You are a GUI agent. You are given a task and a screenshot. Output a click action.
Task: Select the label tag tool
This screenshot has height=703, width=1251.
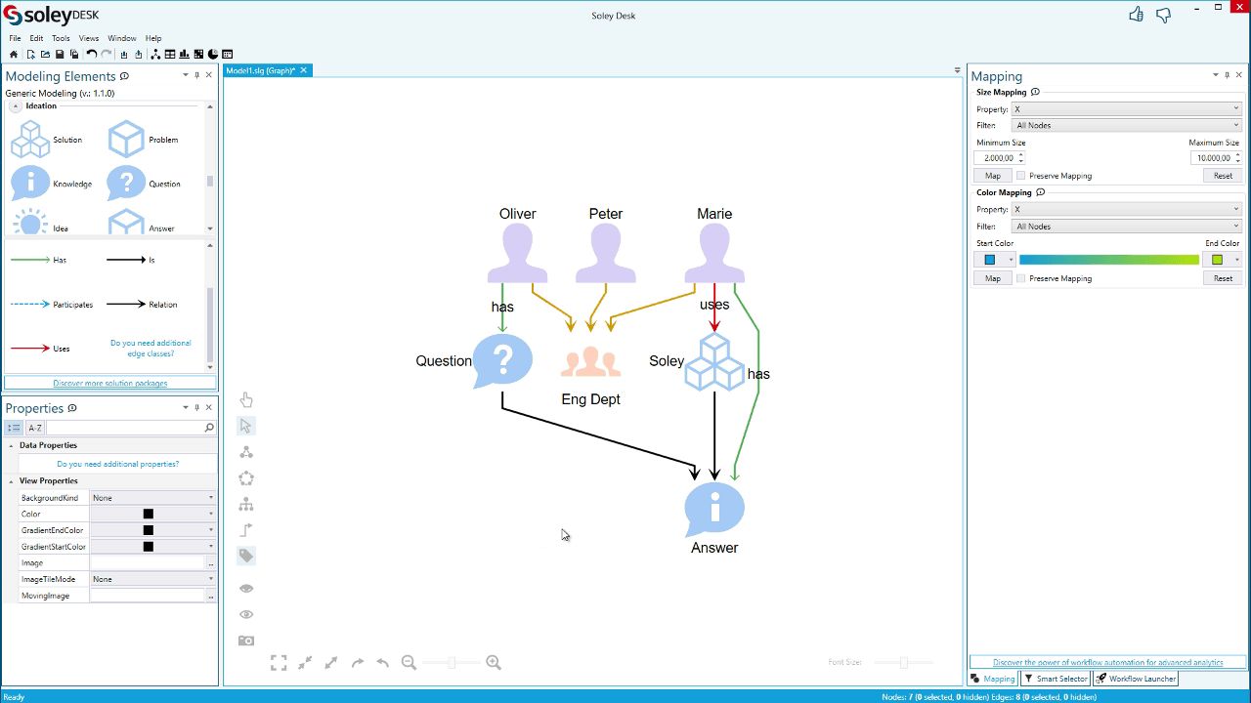pyautogui.click(x=245, y=555)
